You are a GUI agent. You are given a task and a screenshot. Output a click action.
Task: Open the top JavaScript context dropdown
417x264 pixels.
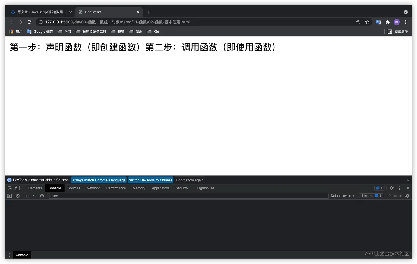pos(30,196)
